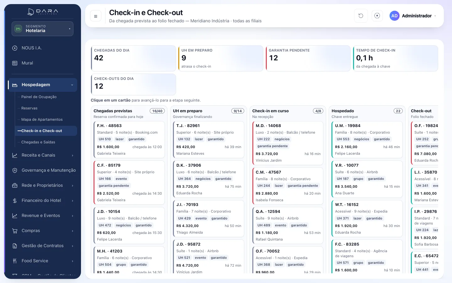This screenshot has width=452, height=283.
Task: Expand the Receita e Canais chevron
Action: tap(73, 155)
